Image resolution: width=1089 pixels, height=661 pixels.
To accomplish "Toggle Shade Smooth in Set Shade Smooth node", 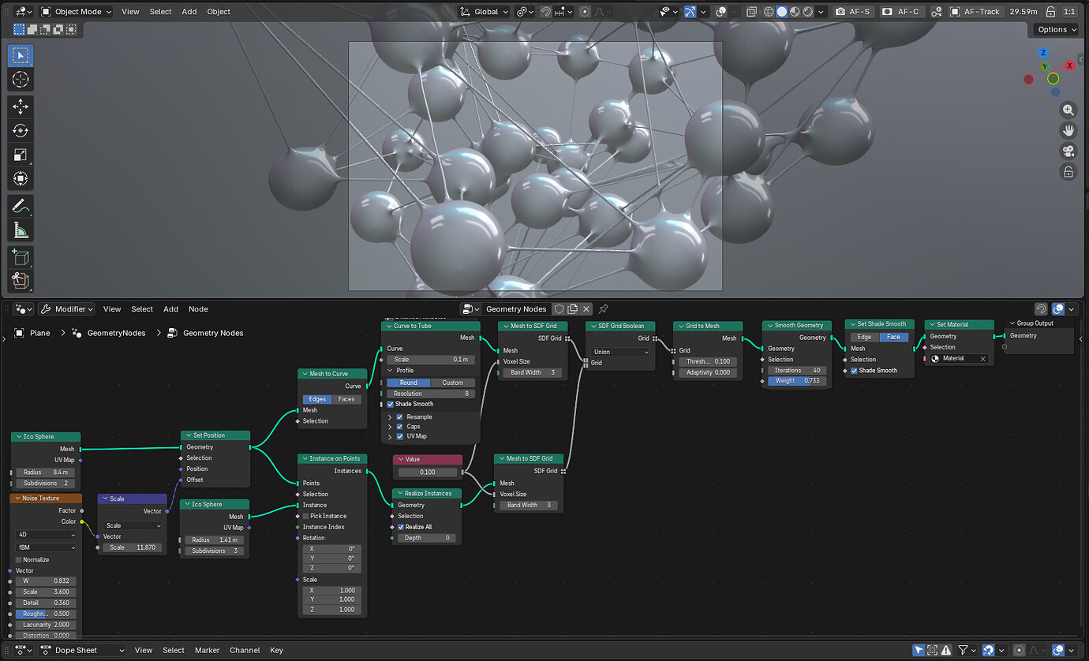I will [854, 371].
